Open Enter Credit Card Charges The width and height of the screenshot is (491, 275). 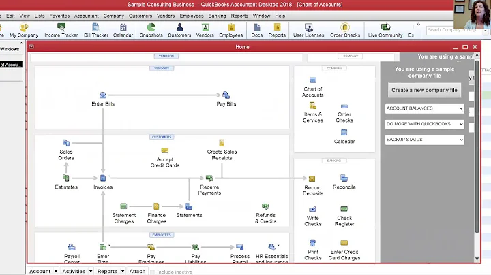pos(344,250)
